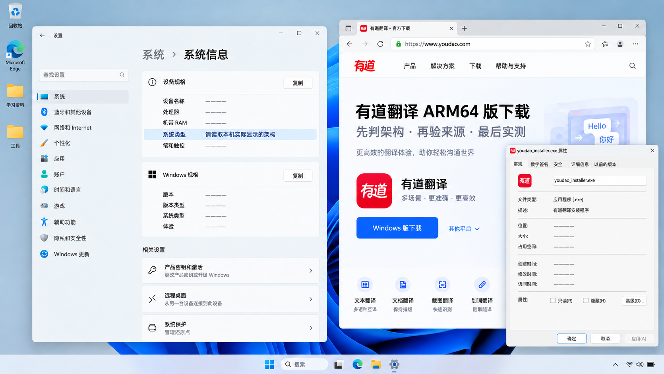This screenshot has height=374, width=664.
Task: Select the 有道翻译 - 官方下载 browser tab
Action: (406, 28)
